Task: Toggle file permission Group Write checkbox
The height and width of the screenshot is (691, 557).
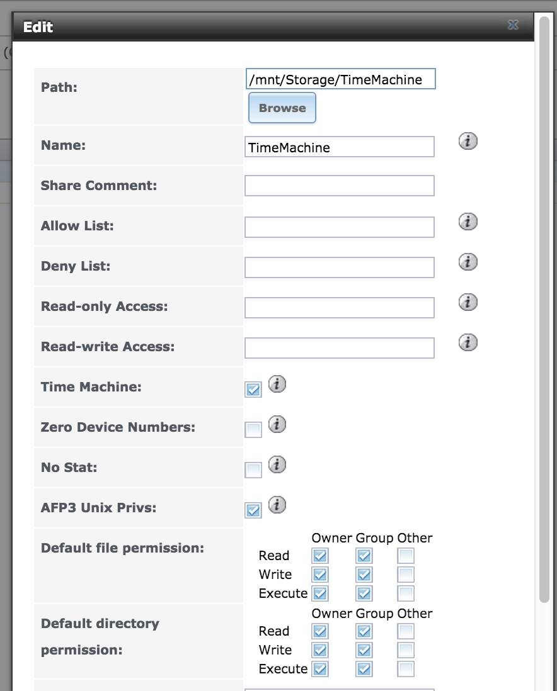Action: pyautogui.click(x=364, y=575)
